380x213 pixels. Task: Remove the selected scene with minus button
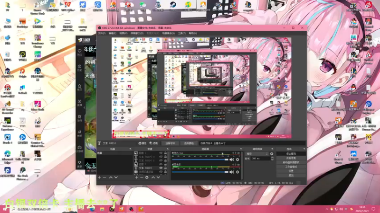104,177
